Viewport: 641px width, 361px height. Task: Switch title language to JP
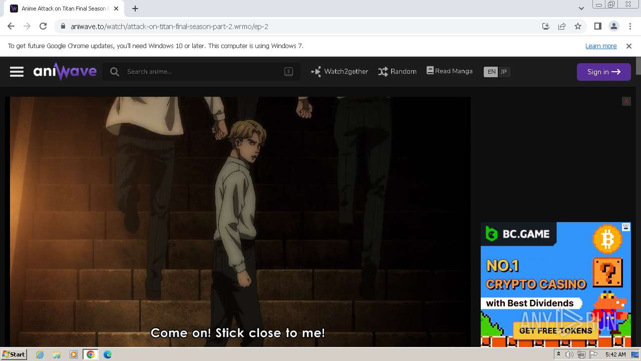click(x=504, y=72)
